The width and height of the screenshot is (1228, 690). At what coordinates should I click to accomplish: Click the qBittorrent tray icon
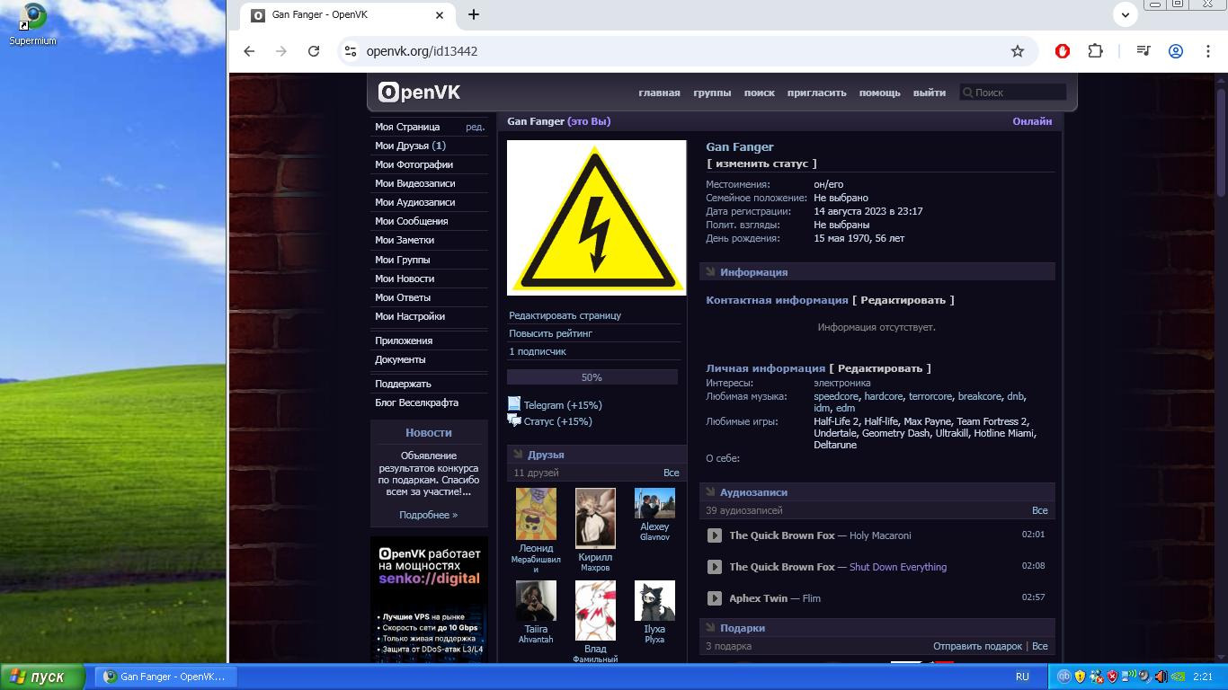(x=1063, y=677)
